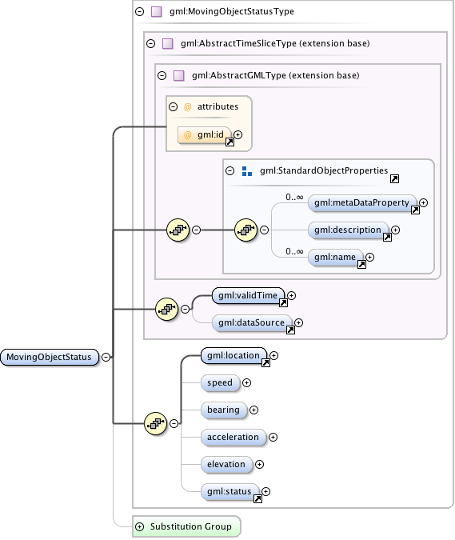Select the gml:name node
455x540 pixels.
[x=335, y=258]
